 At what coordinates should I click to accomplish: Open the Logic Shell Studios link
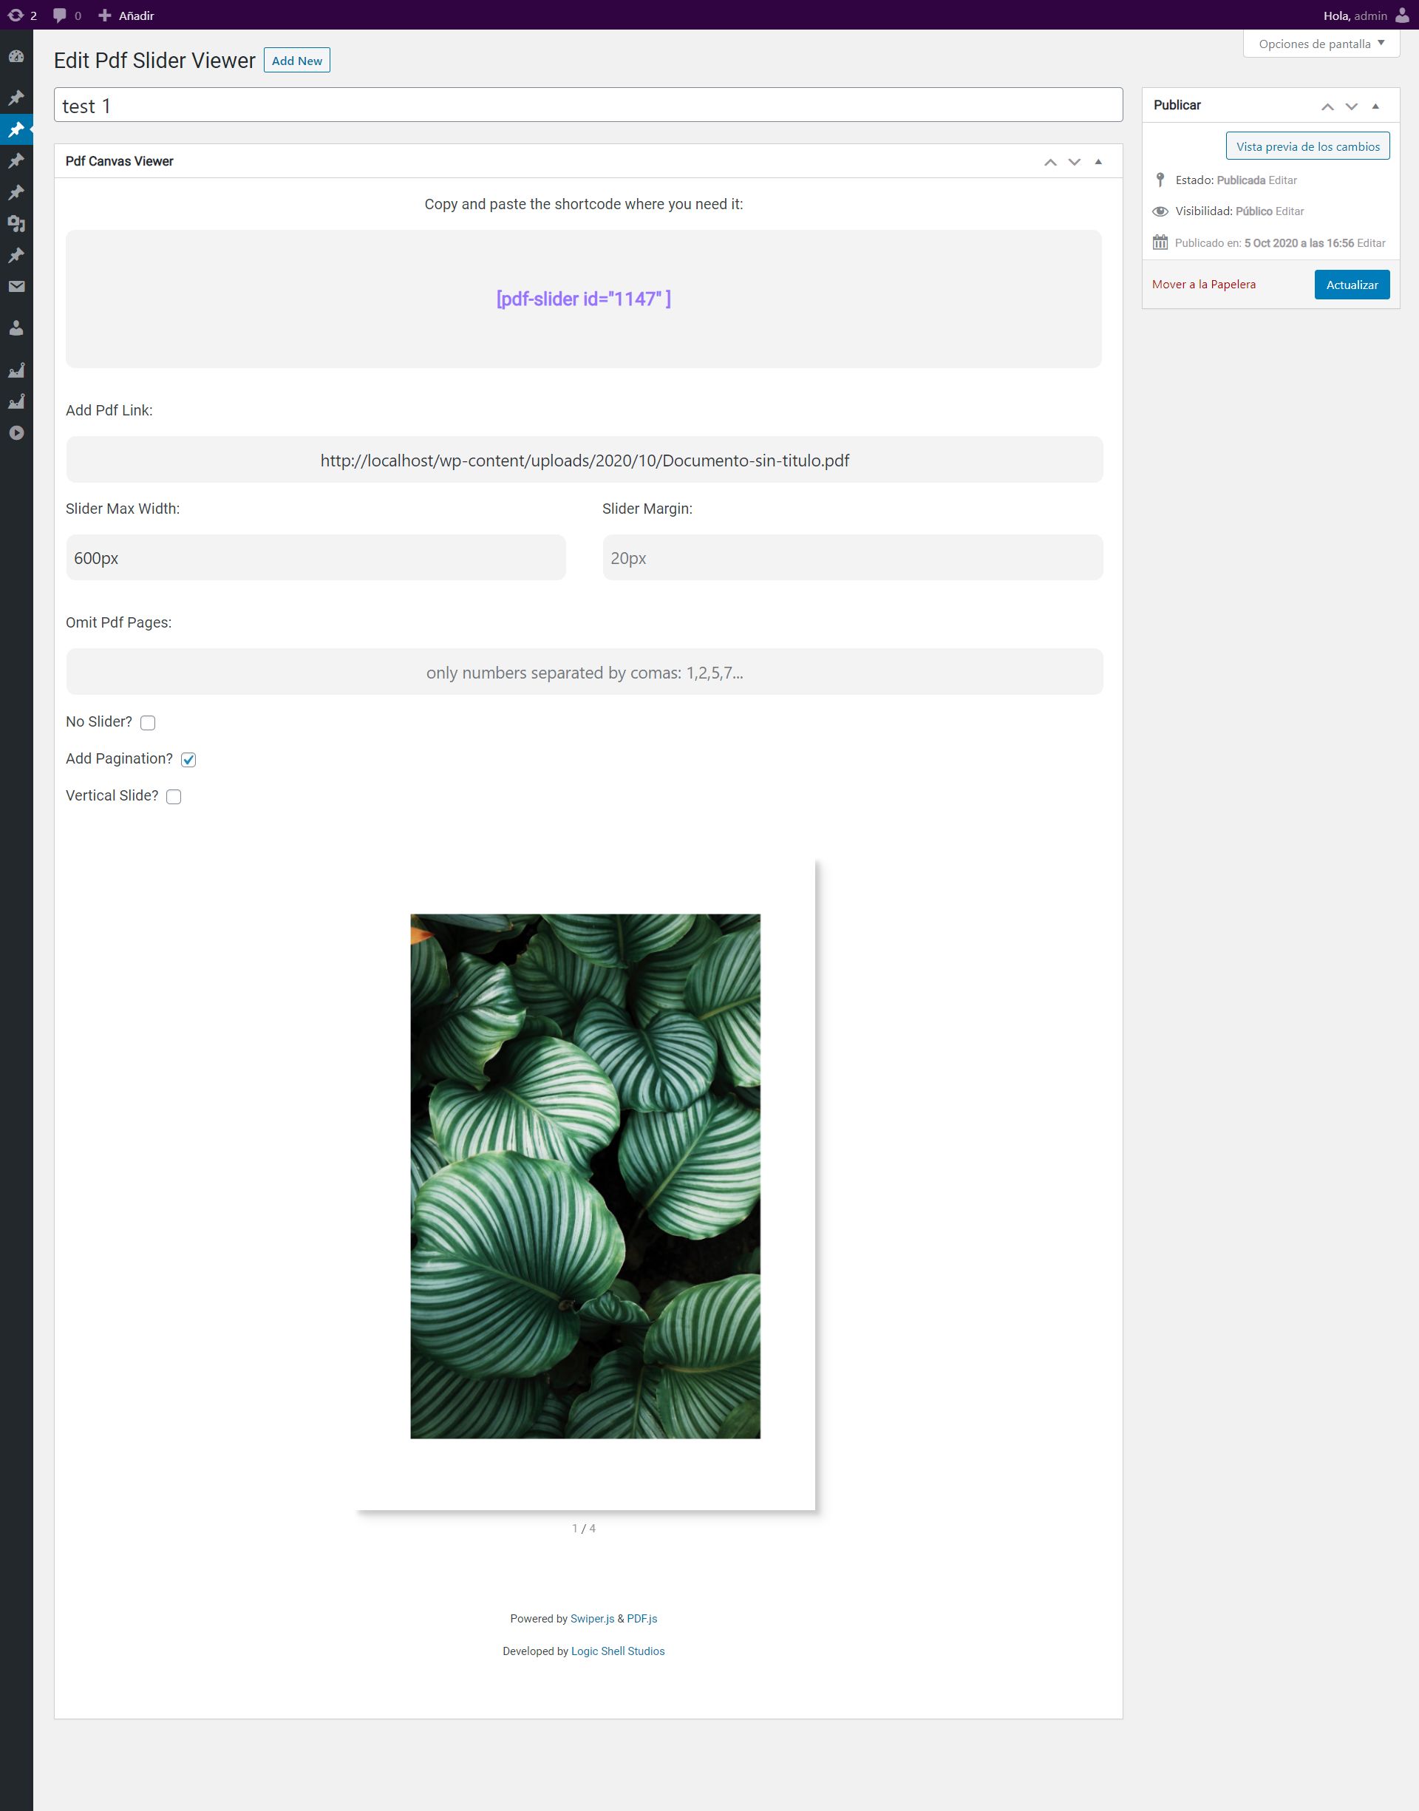tap(617, 1651)
